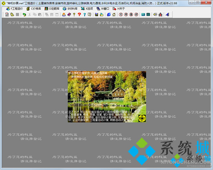Click the last red circled-character icon

tap(136, 15)
